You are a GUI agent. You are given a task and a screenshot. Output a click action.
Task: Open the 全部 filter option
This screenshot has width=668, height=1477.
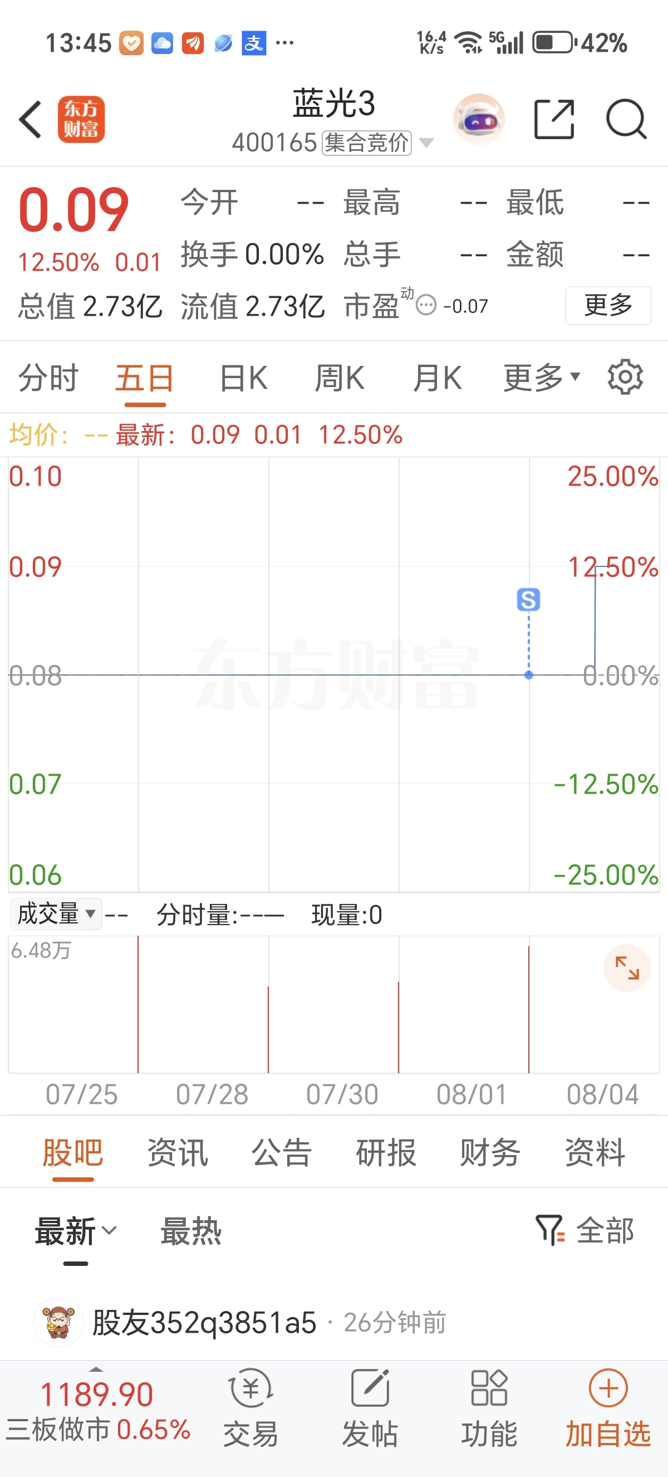[585, 1231]
